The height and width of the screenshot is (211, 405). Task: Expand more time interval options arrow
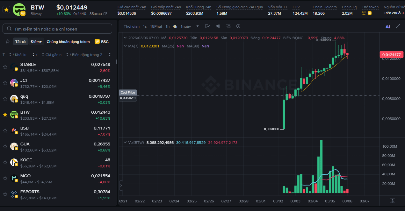198,26
